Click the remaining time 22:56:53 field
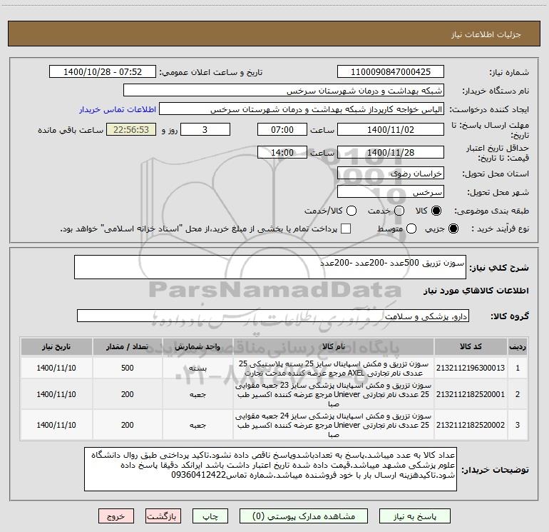549x532 pixels. (131, 129)
